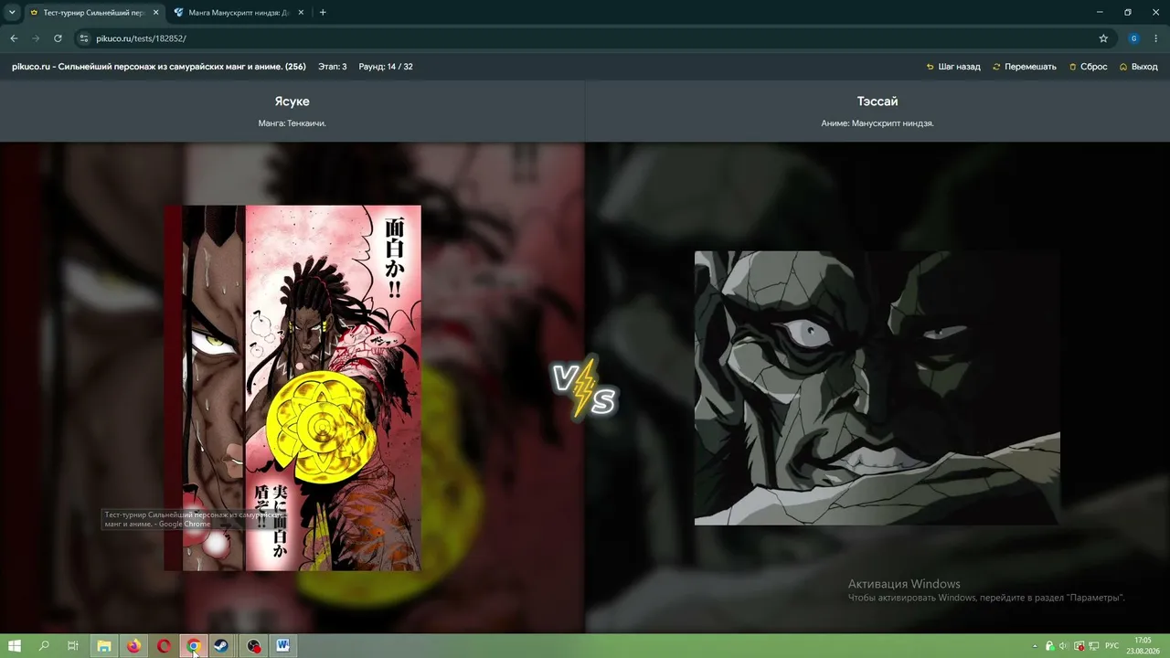
Task: Launch Opera from the taskbar
Action: (164, 646)
